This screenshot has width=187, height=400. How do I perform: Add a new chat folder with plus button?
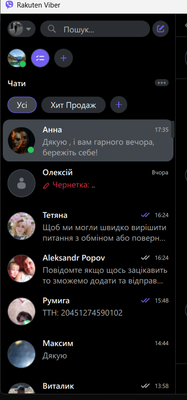point(119,105)
